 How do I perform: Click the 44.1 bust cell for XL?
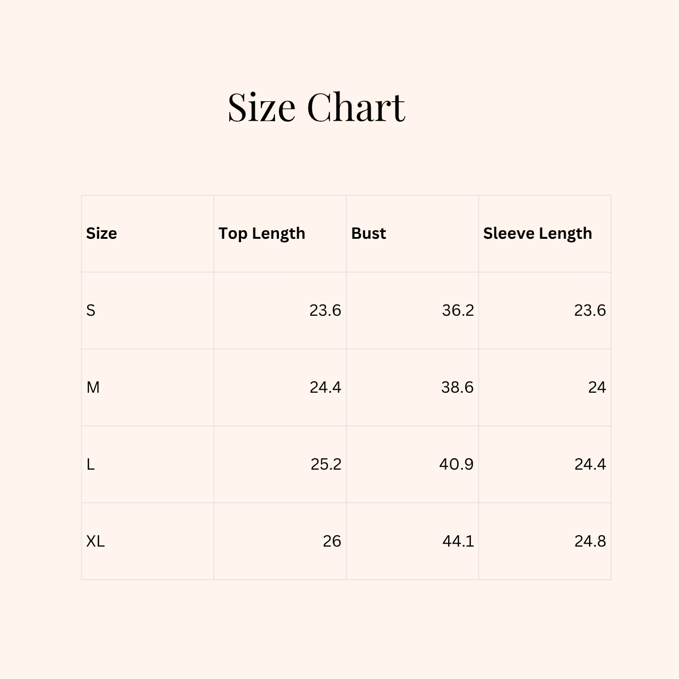pos(458,541)
